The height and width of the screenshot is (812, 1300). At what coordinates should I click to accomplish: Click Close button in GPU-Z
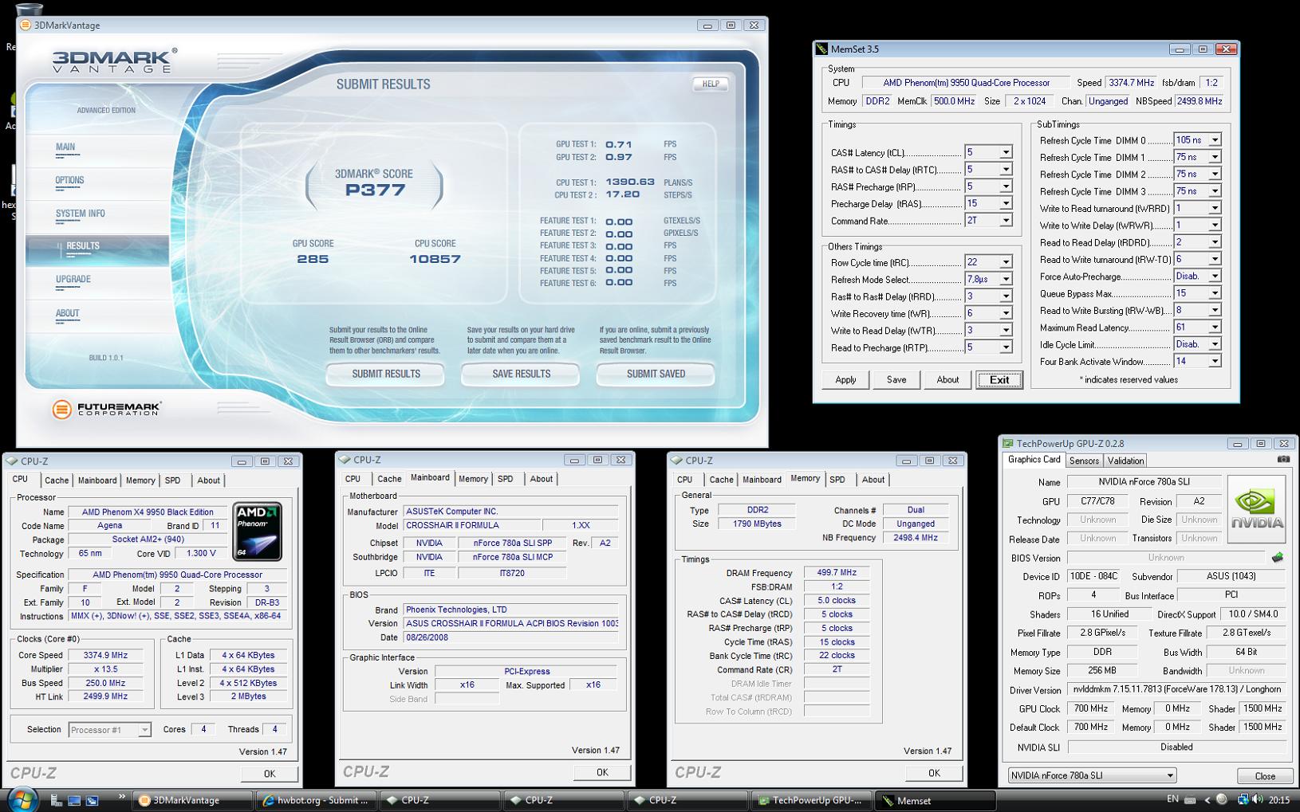[1265, 776]
